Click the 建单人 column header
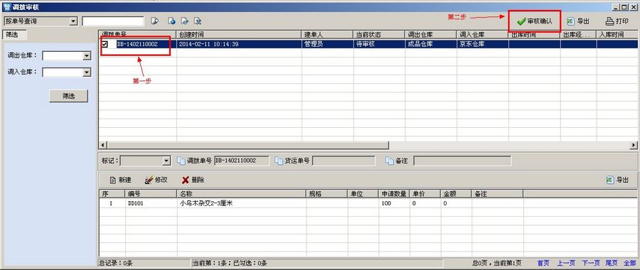This screenshot has height=270, width=640. coord(328,35)
